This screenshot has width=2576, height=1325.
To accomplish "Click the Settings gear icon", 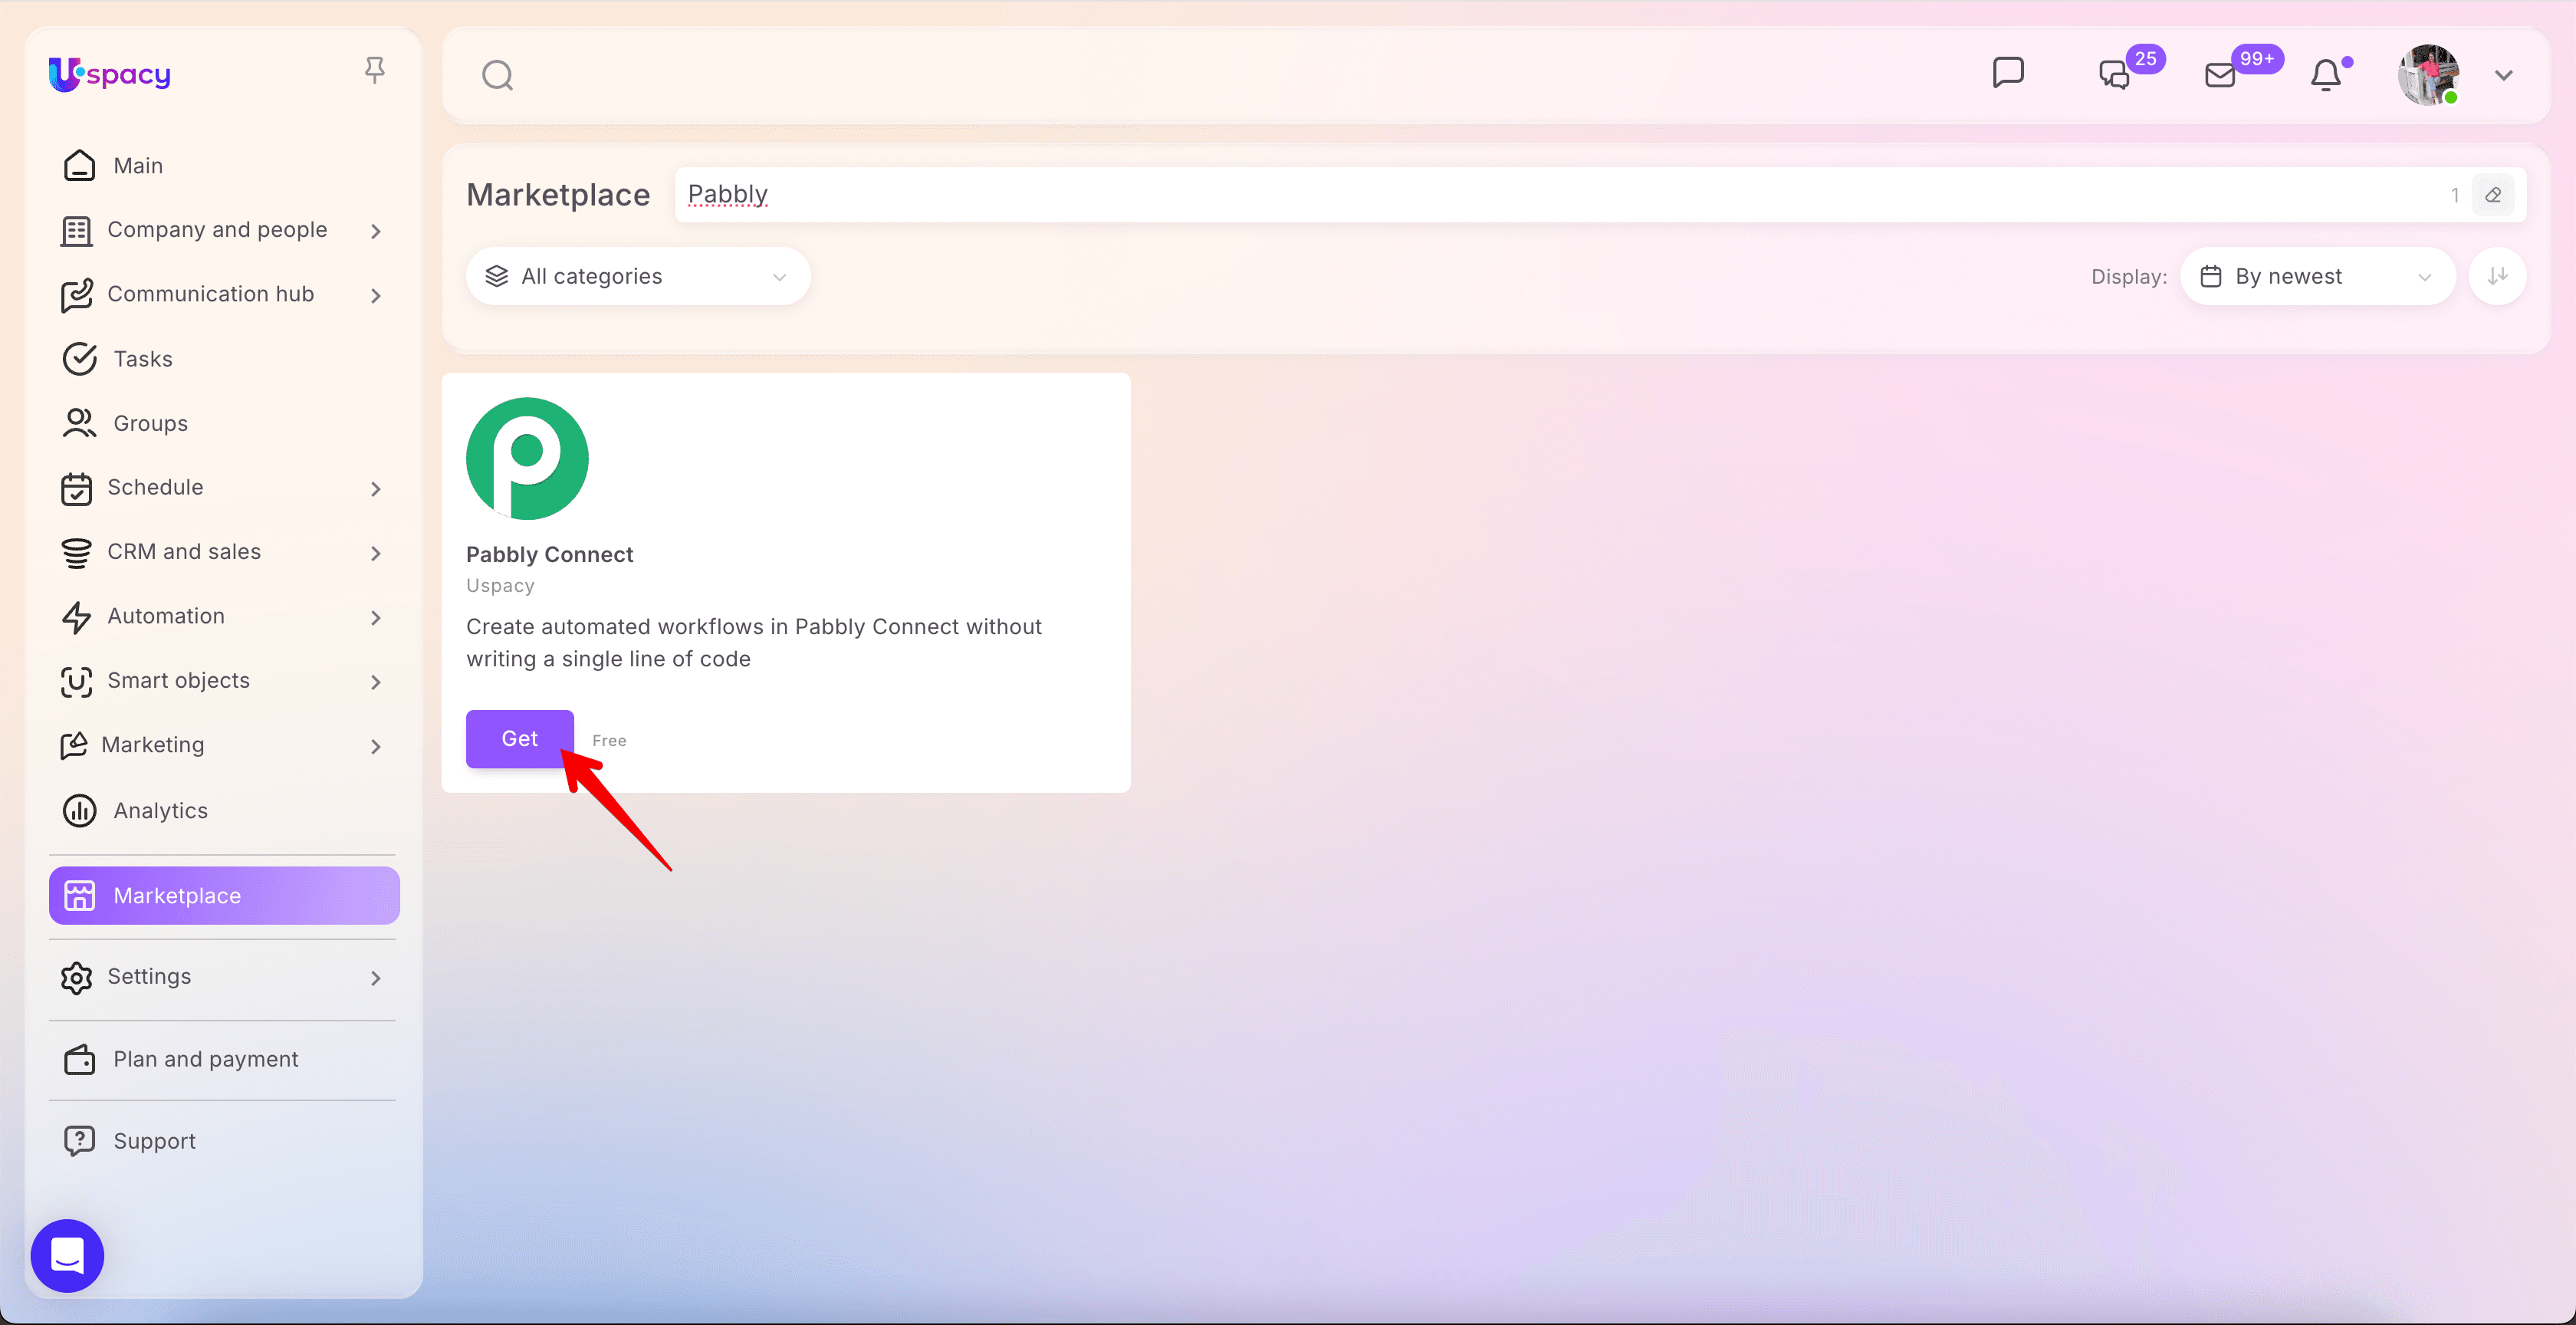I will 76,977.
